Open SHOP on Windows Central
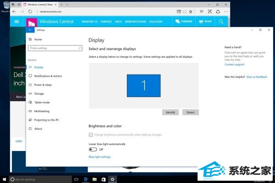275x183 pixels. point(205,22)
